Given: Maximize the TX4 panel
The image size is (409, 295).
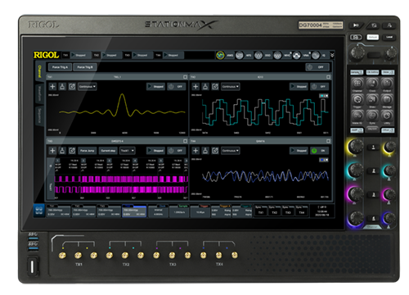Looking at the screenshot, I should click(x=328, y=141).
